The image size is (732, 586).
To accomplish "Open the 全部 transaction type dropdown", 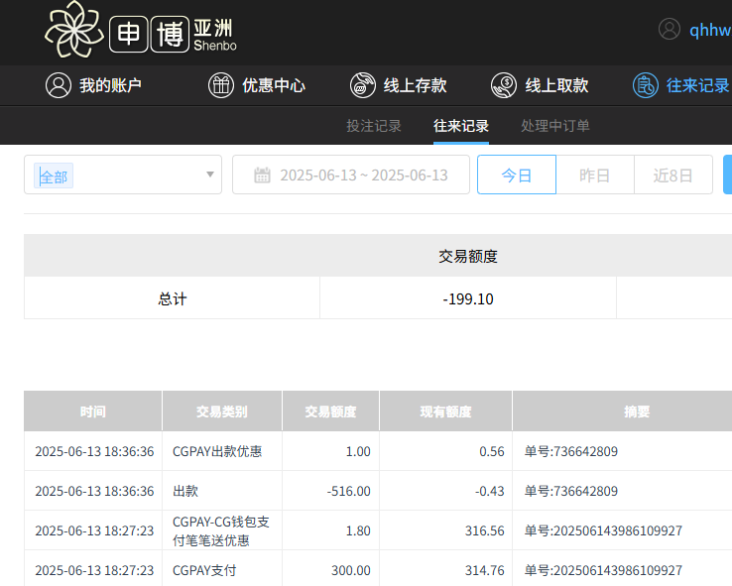I will click(114, 176).
